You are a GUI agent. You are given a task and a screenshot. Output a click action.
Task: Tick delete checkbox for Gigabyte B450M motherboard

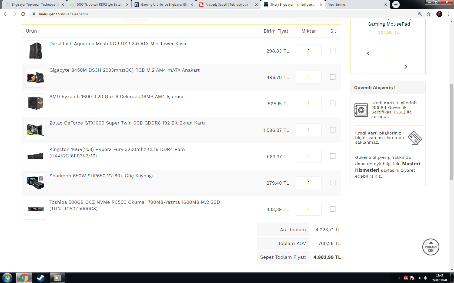click(333, 77)
